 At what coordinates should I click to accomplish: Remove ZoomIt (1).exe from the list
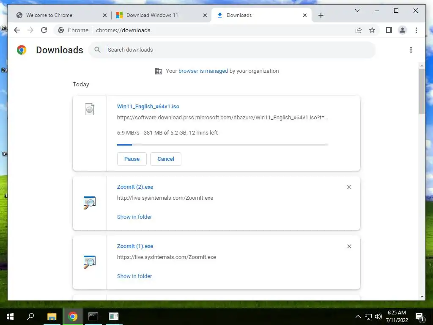pyautogui.click(x=349, y=246)
